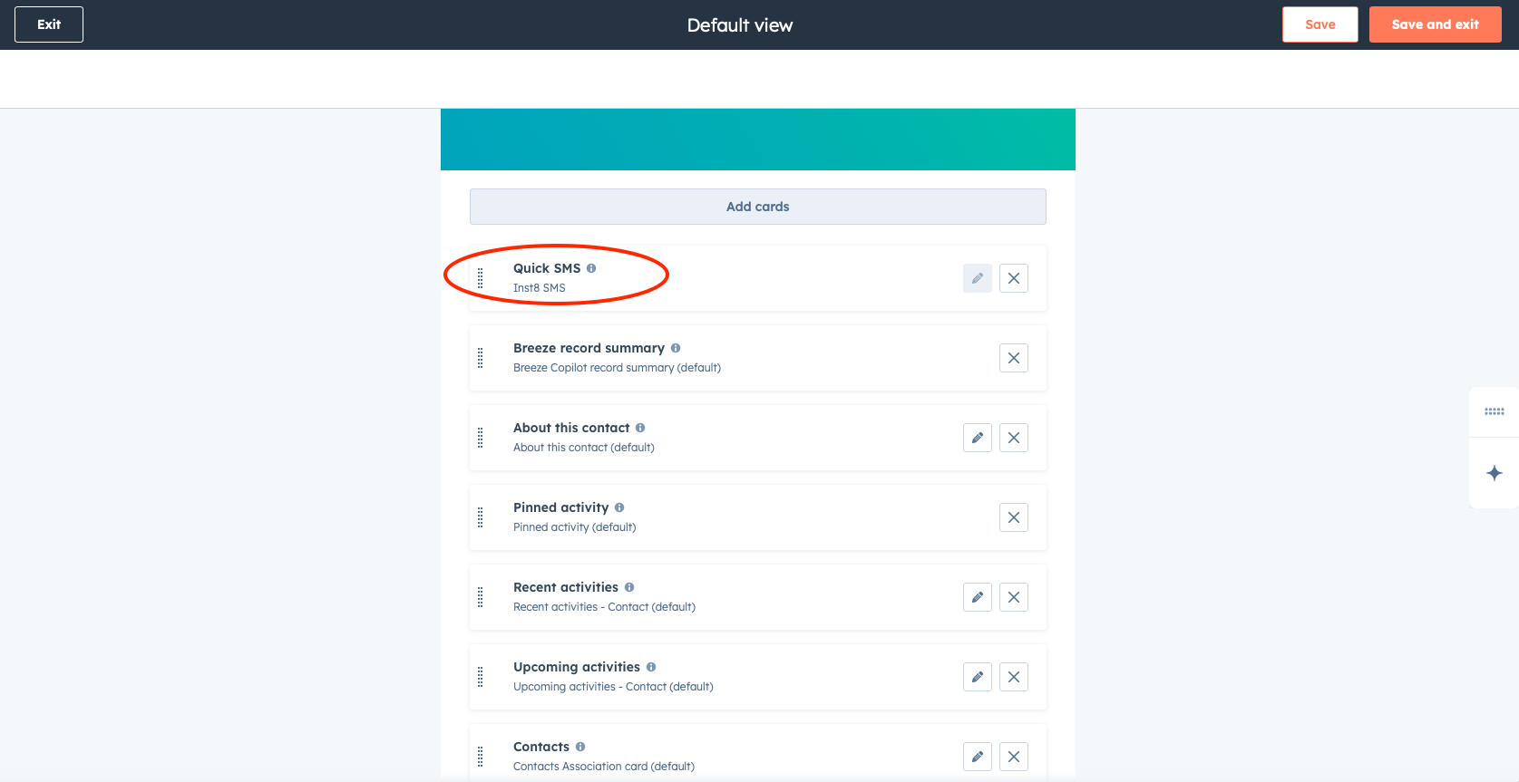Click drag handle of Quick SMS card

pos(481,278)
